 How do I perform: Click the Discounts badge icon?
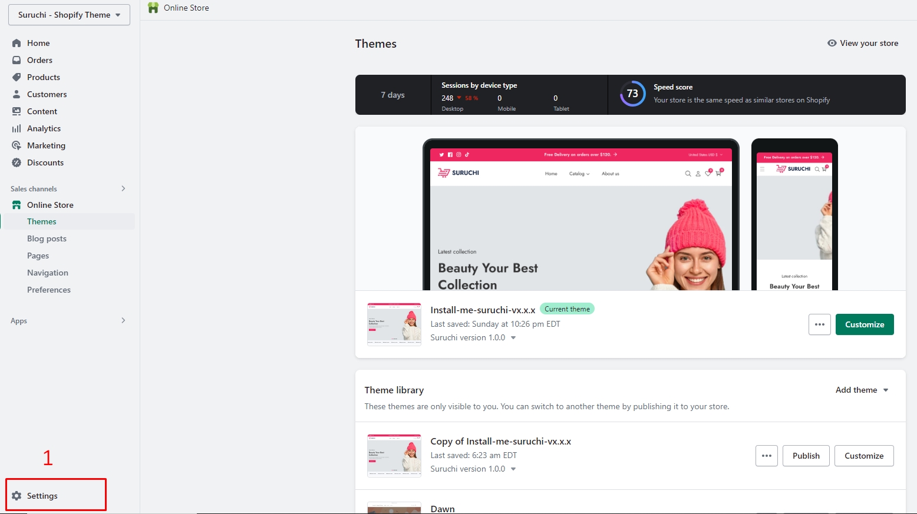click(x=17, y=163)
